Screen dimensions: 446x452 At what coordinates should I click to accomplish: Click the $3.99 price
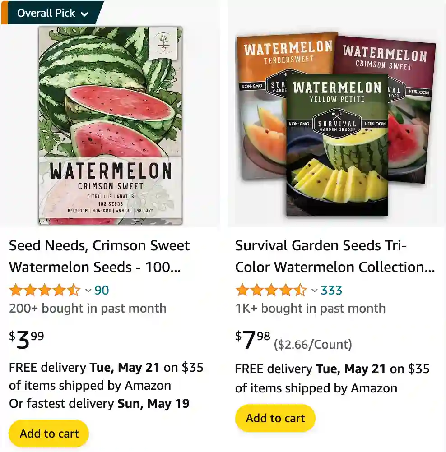pyautogui.click(x=27, y=340)
